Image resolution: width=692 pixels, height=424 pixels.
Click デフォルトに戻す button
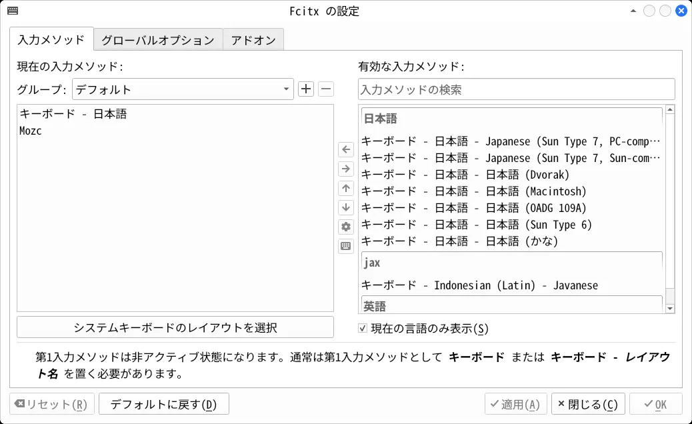[163, 404]
